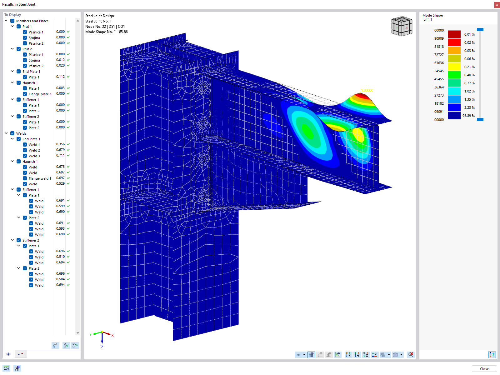Toggle the Haunch 1 checkbox under Welds
500x375 pixels.
coord(19,162)
